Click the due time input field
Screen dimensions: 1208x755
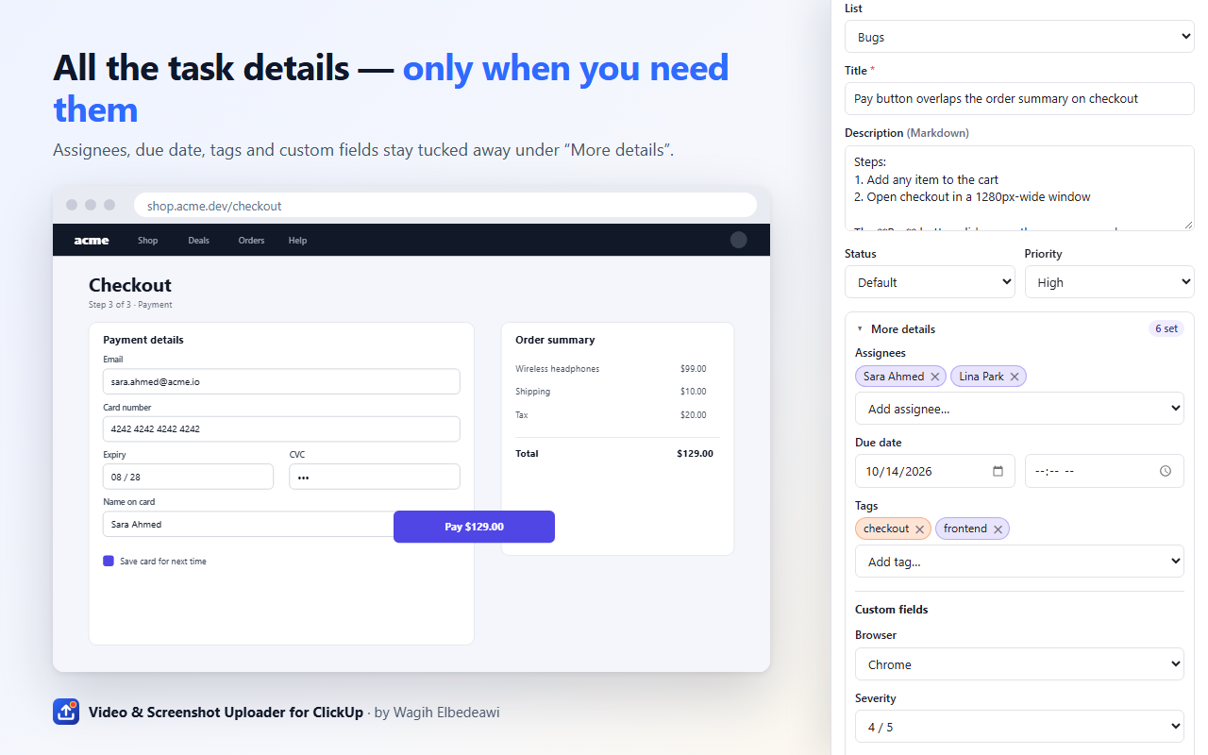point(1104,471)
